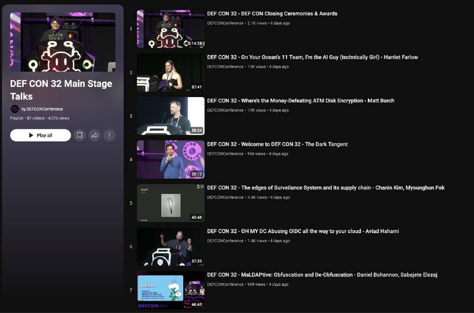Click the 43:48 duration badge

click(x=197, y=217)
